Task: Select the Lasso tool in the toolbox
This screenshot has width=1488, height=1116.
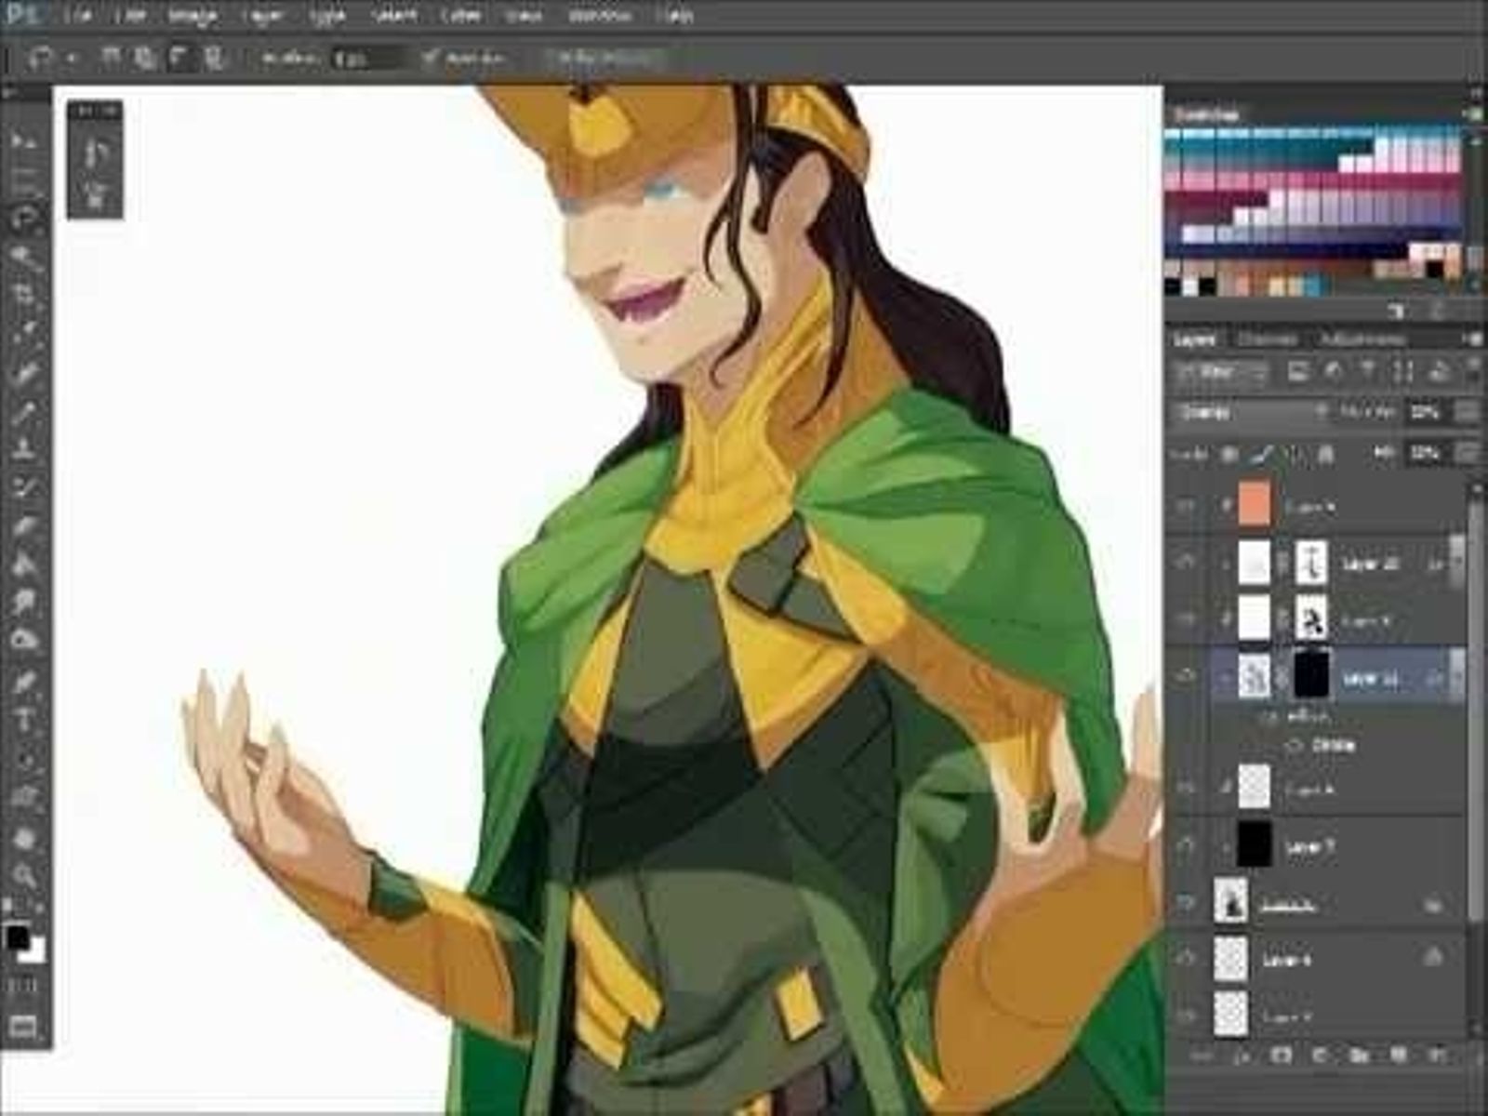Action: tap(23, 219)
